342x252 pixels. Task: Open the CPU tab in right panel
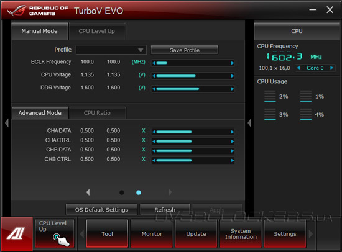tap(297, 31)
